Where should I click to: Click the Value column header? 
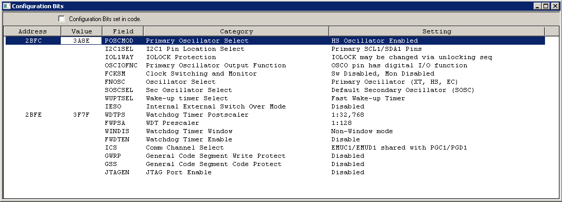pyautogui.click(x=82, y=31)
